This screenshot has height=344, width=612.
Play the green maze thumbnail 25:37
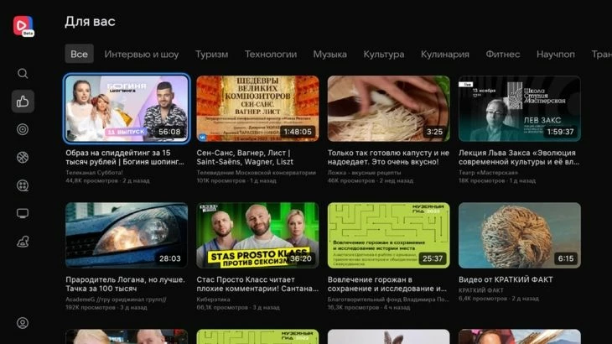(388, 235)
